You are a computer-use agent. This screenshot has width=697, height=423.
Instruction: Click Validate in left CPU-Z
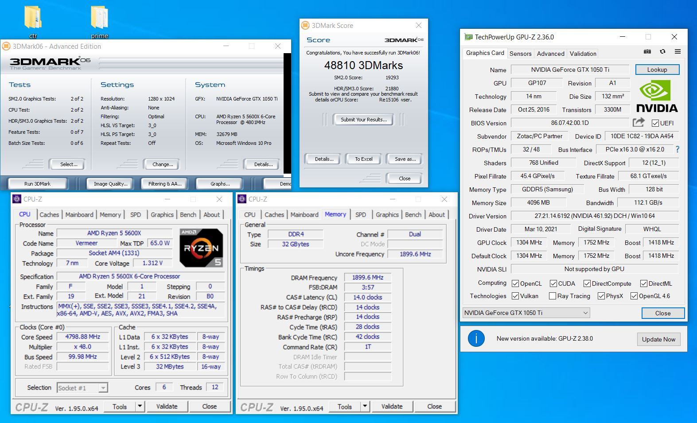click(x=167, y=406)
